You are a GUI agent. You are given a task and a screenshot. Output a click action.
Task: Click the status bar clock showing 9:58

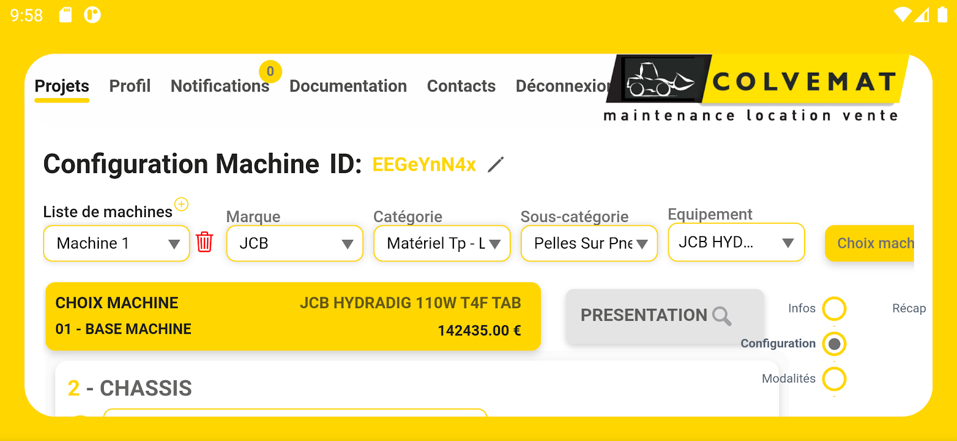pyautogui.click(x=26, y=15)
